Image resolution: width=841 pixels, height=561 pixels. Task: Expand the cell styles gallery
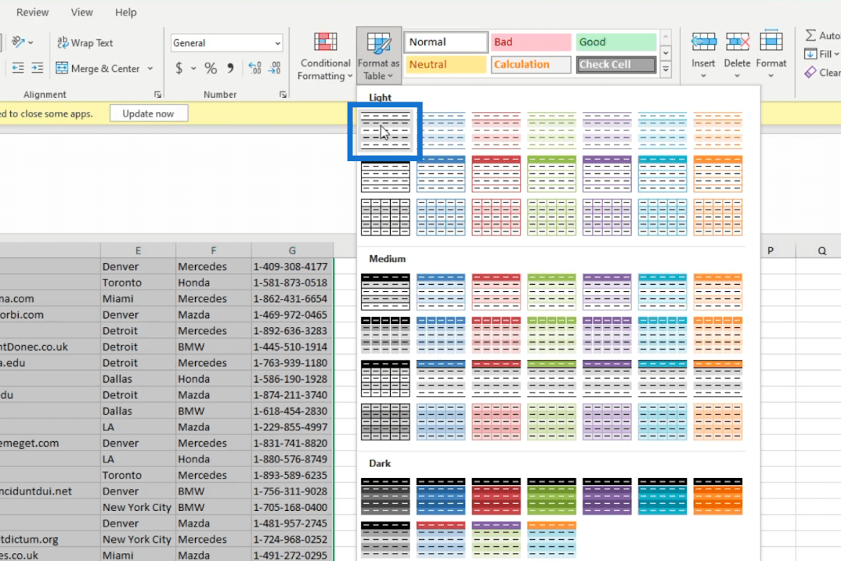(x=666, y=69)
